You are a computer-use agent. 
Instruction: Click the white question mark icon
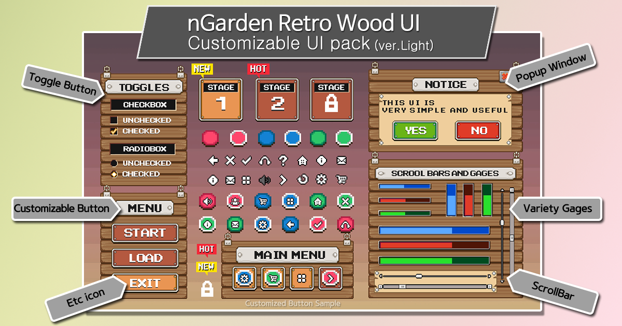pyautogui.click(x=283, y=160)
